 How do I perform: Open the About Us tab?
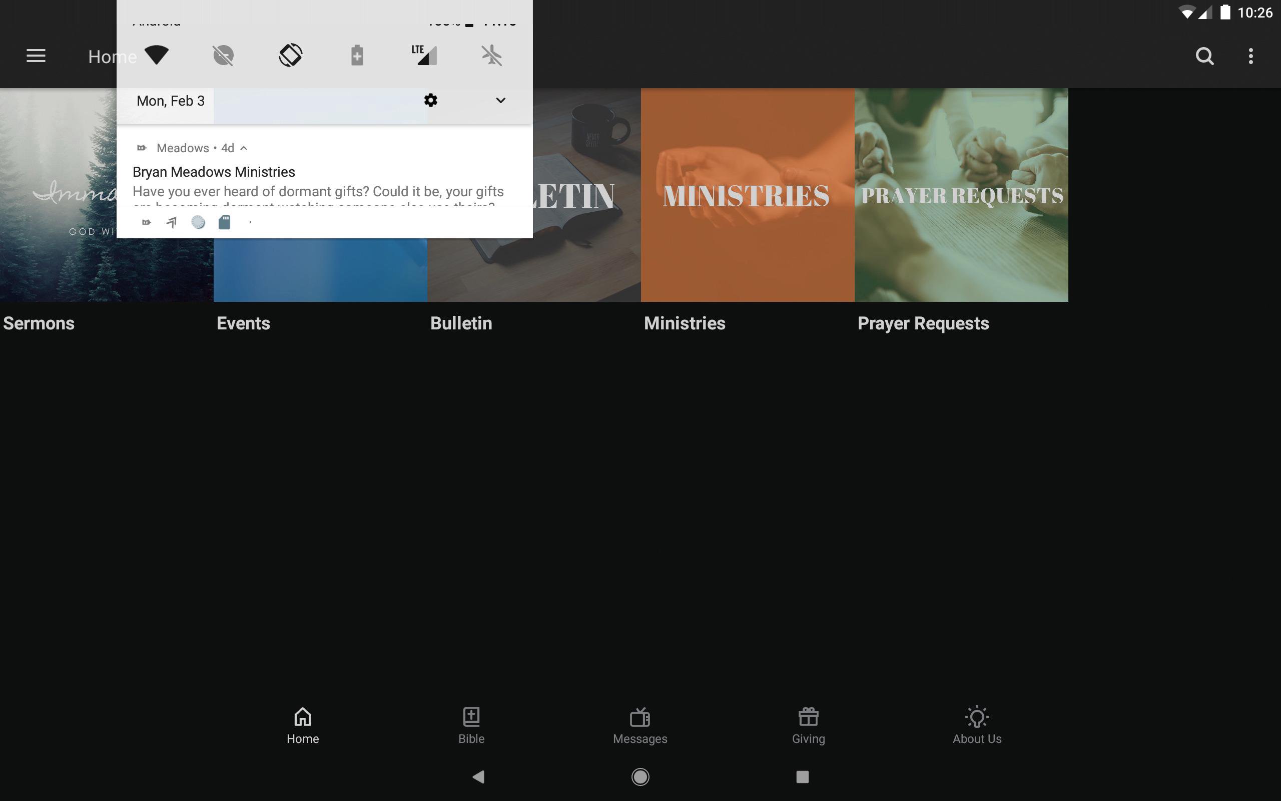coord(977,726)
